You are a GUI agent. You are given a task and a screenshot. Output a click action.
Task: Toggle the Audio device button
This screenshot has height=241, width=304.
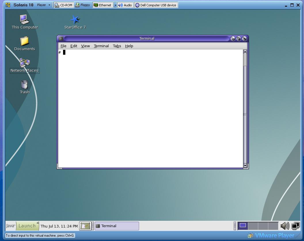click(x=125, y=5)
